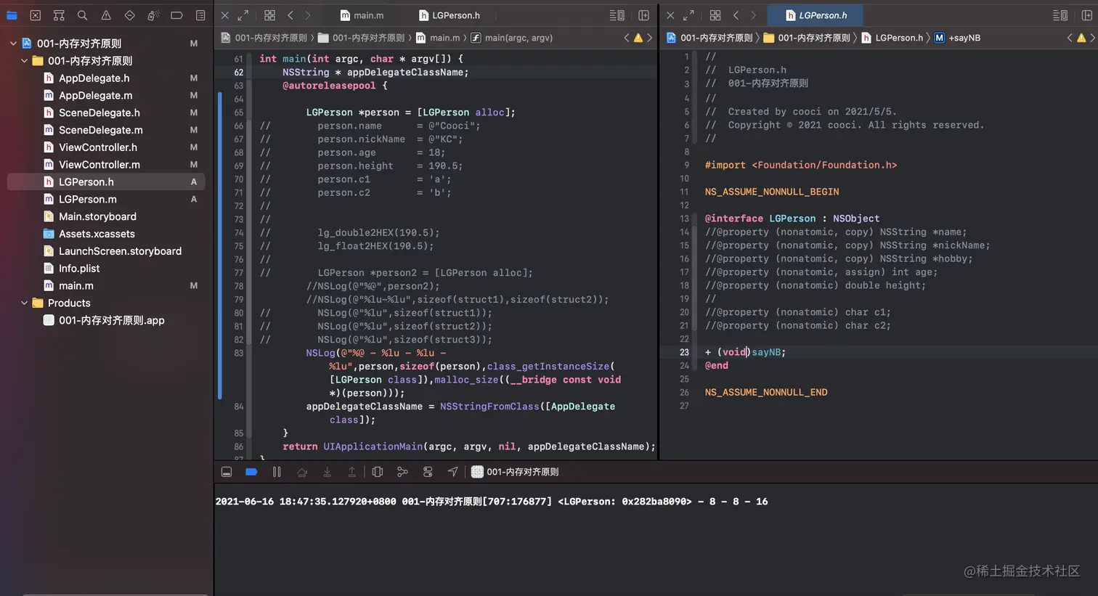Image resolution: width=1098 pixels, height=596 pixels.
Task: Open the Test navigator diamond icon
Action: [129, 15]
